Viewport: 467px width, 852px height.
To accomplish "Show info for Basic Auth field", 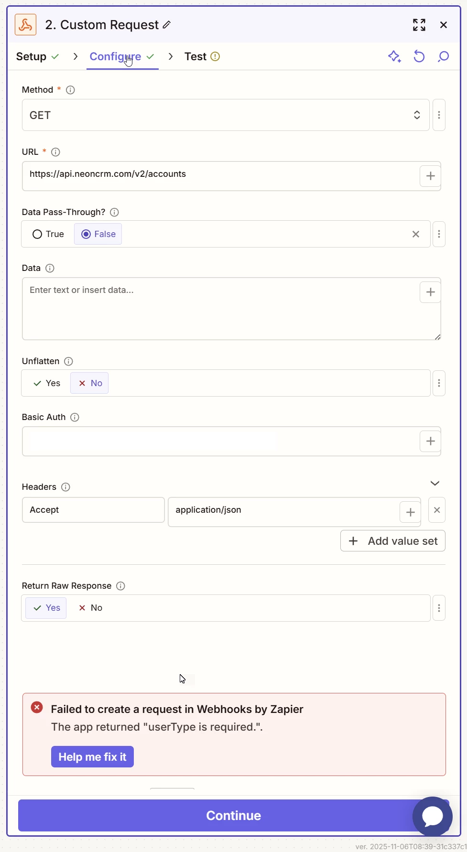I will click(x=75, y=417).
